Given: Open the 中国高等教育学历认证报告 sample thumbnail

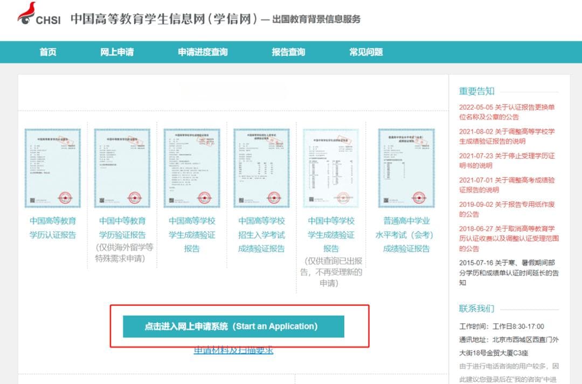Looking at the screenshot, I should click(52, 168).
